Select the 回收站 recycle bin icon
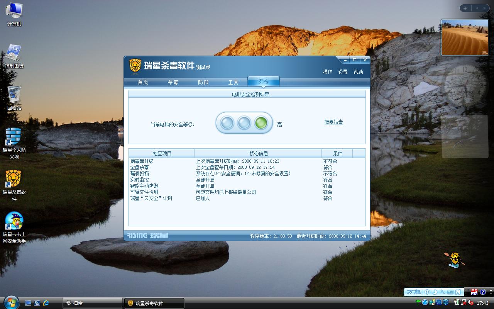This screenshot has height=309, width=494. click(x=14, y=98)
